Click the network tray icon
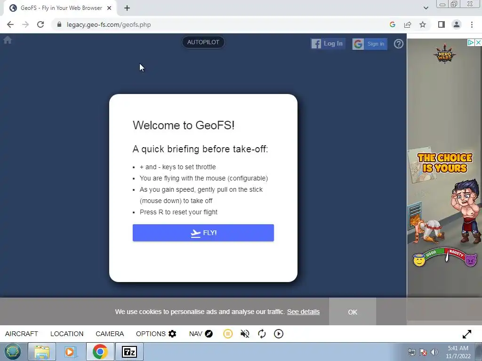 (411, 352)
